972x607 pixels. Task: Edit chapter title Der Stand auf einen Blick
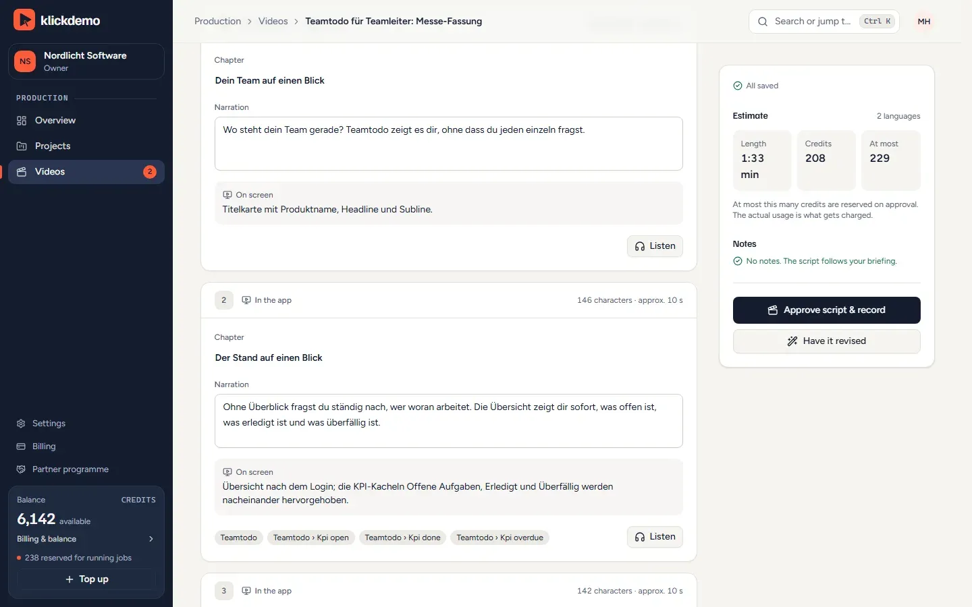coord(448,357)
